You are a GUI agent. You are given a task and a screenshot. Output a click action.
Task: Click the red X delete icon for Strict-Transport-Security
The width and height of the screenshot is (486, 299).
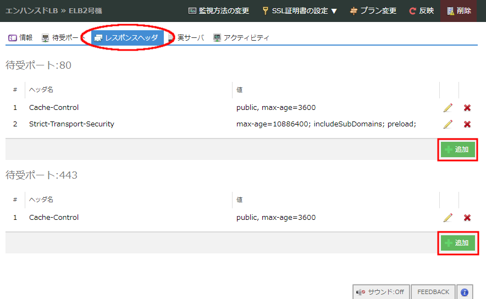467,124
